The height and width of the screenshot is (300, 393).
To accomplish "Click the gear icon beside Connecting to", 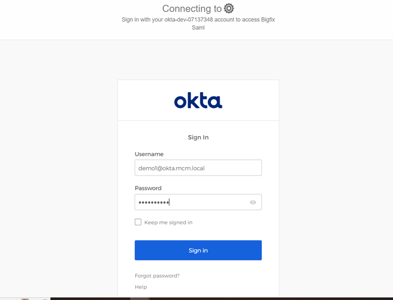I will click(x=229, y=8).
